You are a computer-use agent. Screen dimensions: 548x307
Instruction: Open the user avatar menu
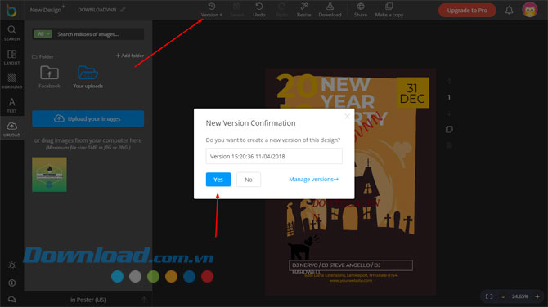pyautogui.click(x=529, y=10)
